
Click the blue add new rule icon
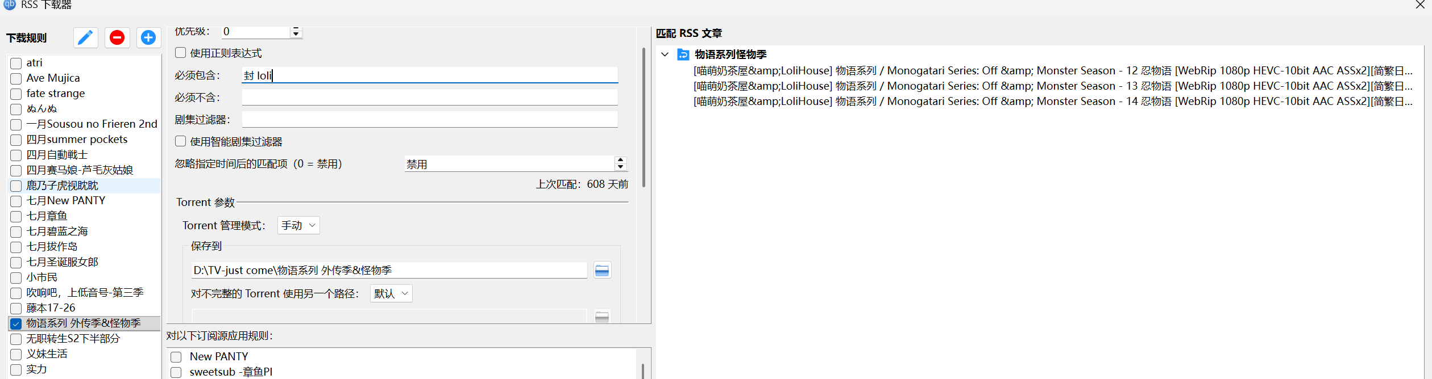click(x=148, y=37)
